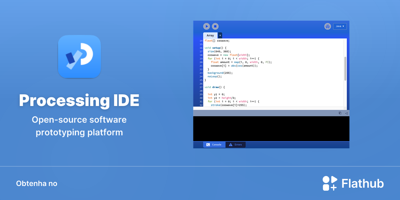The width and height of the screenshot is (400, 200).
Task: Collapse the console with the triangle icon
Action: click(x=346, y=113)
